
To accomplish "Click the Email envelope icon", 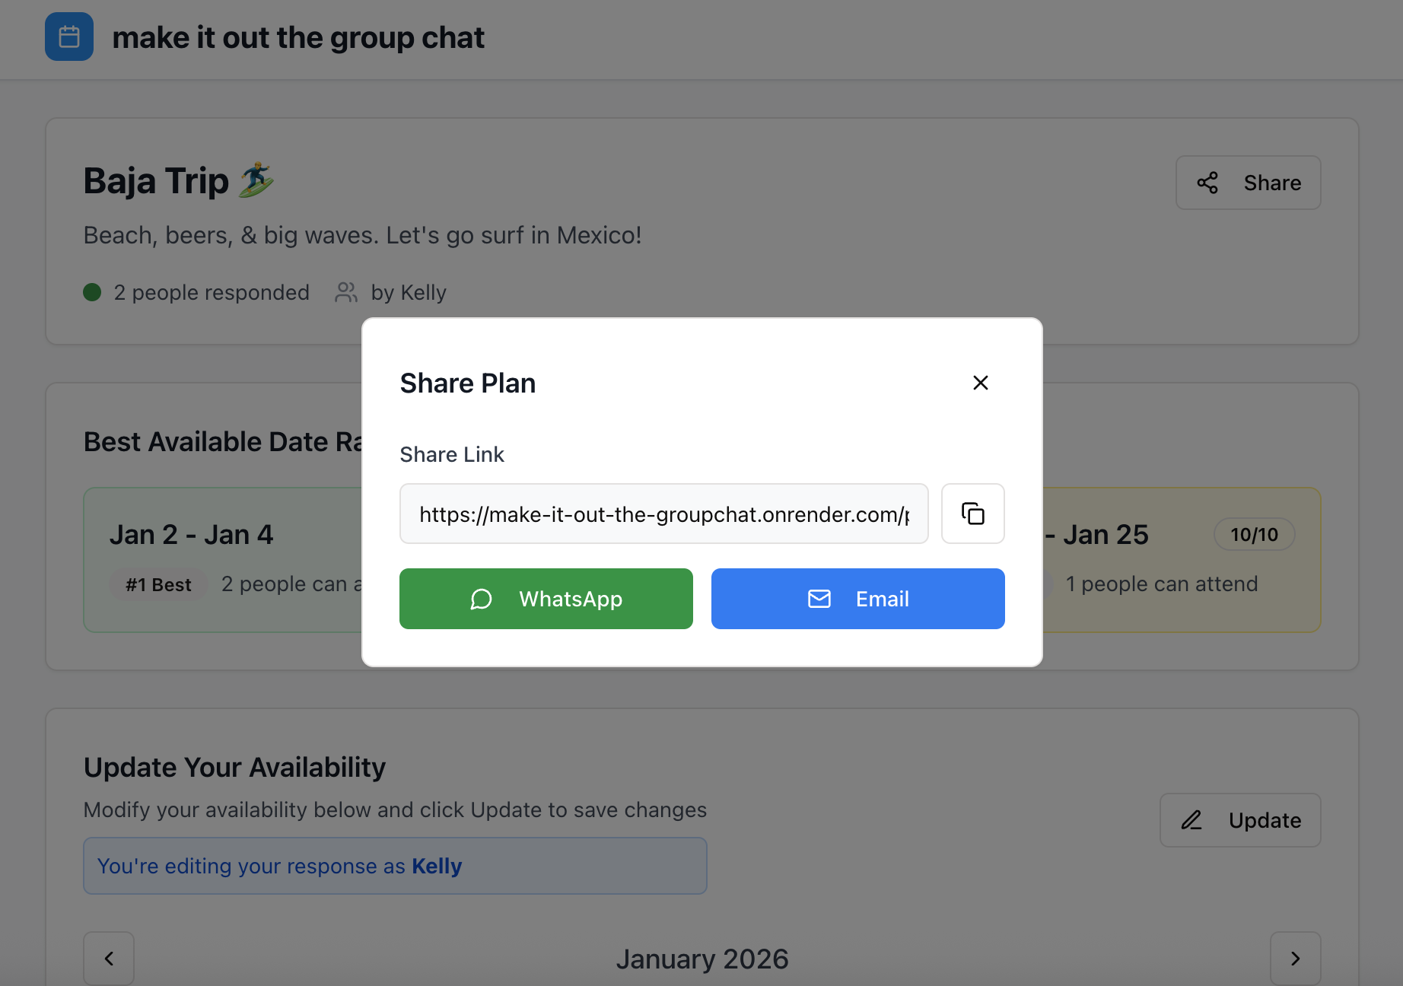I will [x=819, y=600].
